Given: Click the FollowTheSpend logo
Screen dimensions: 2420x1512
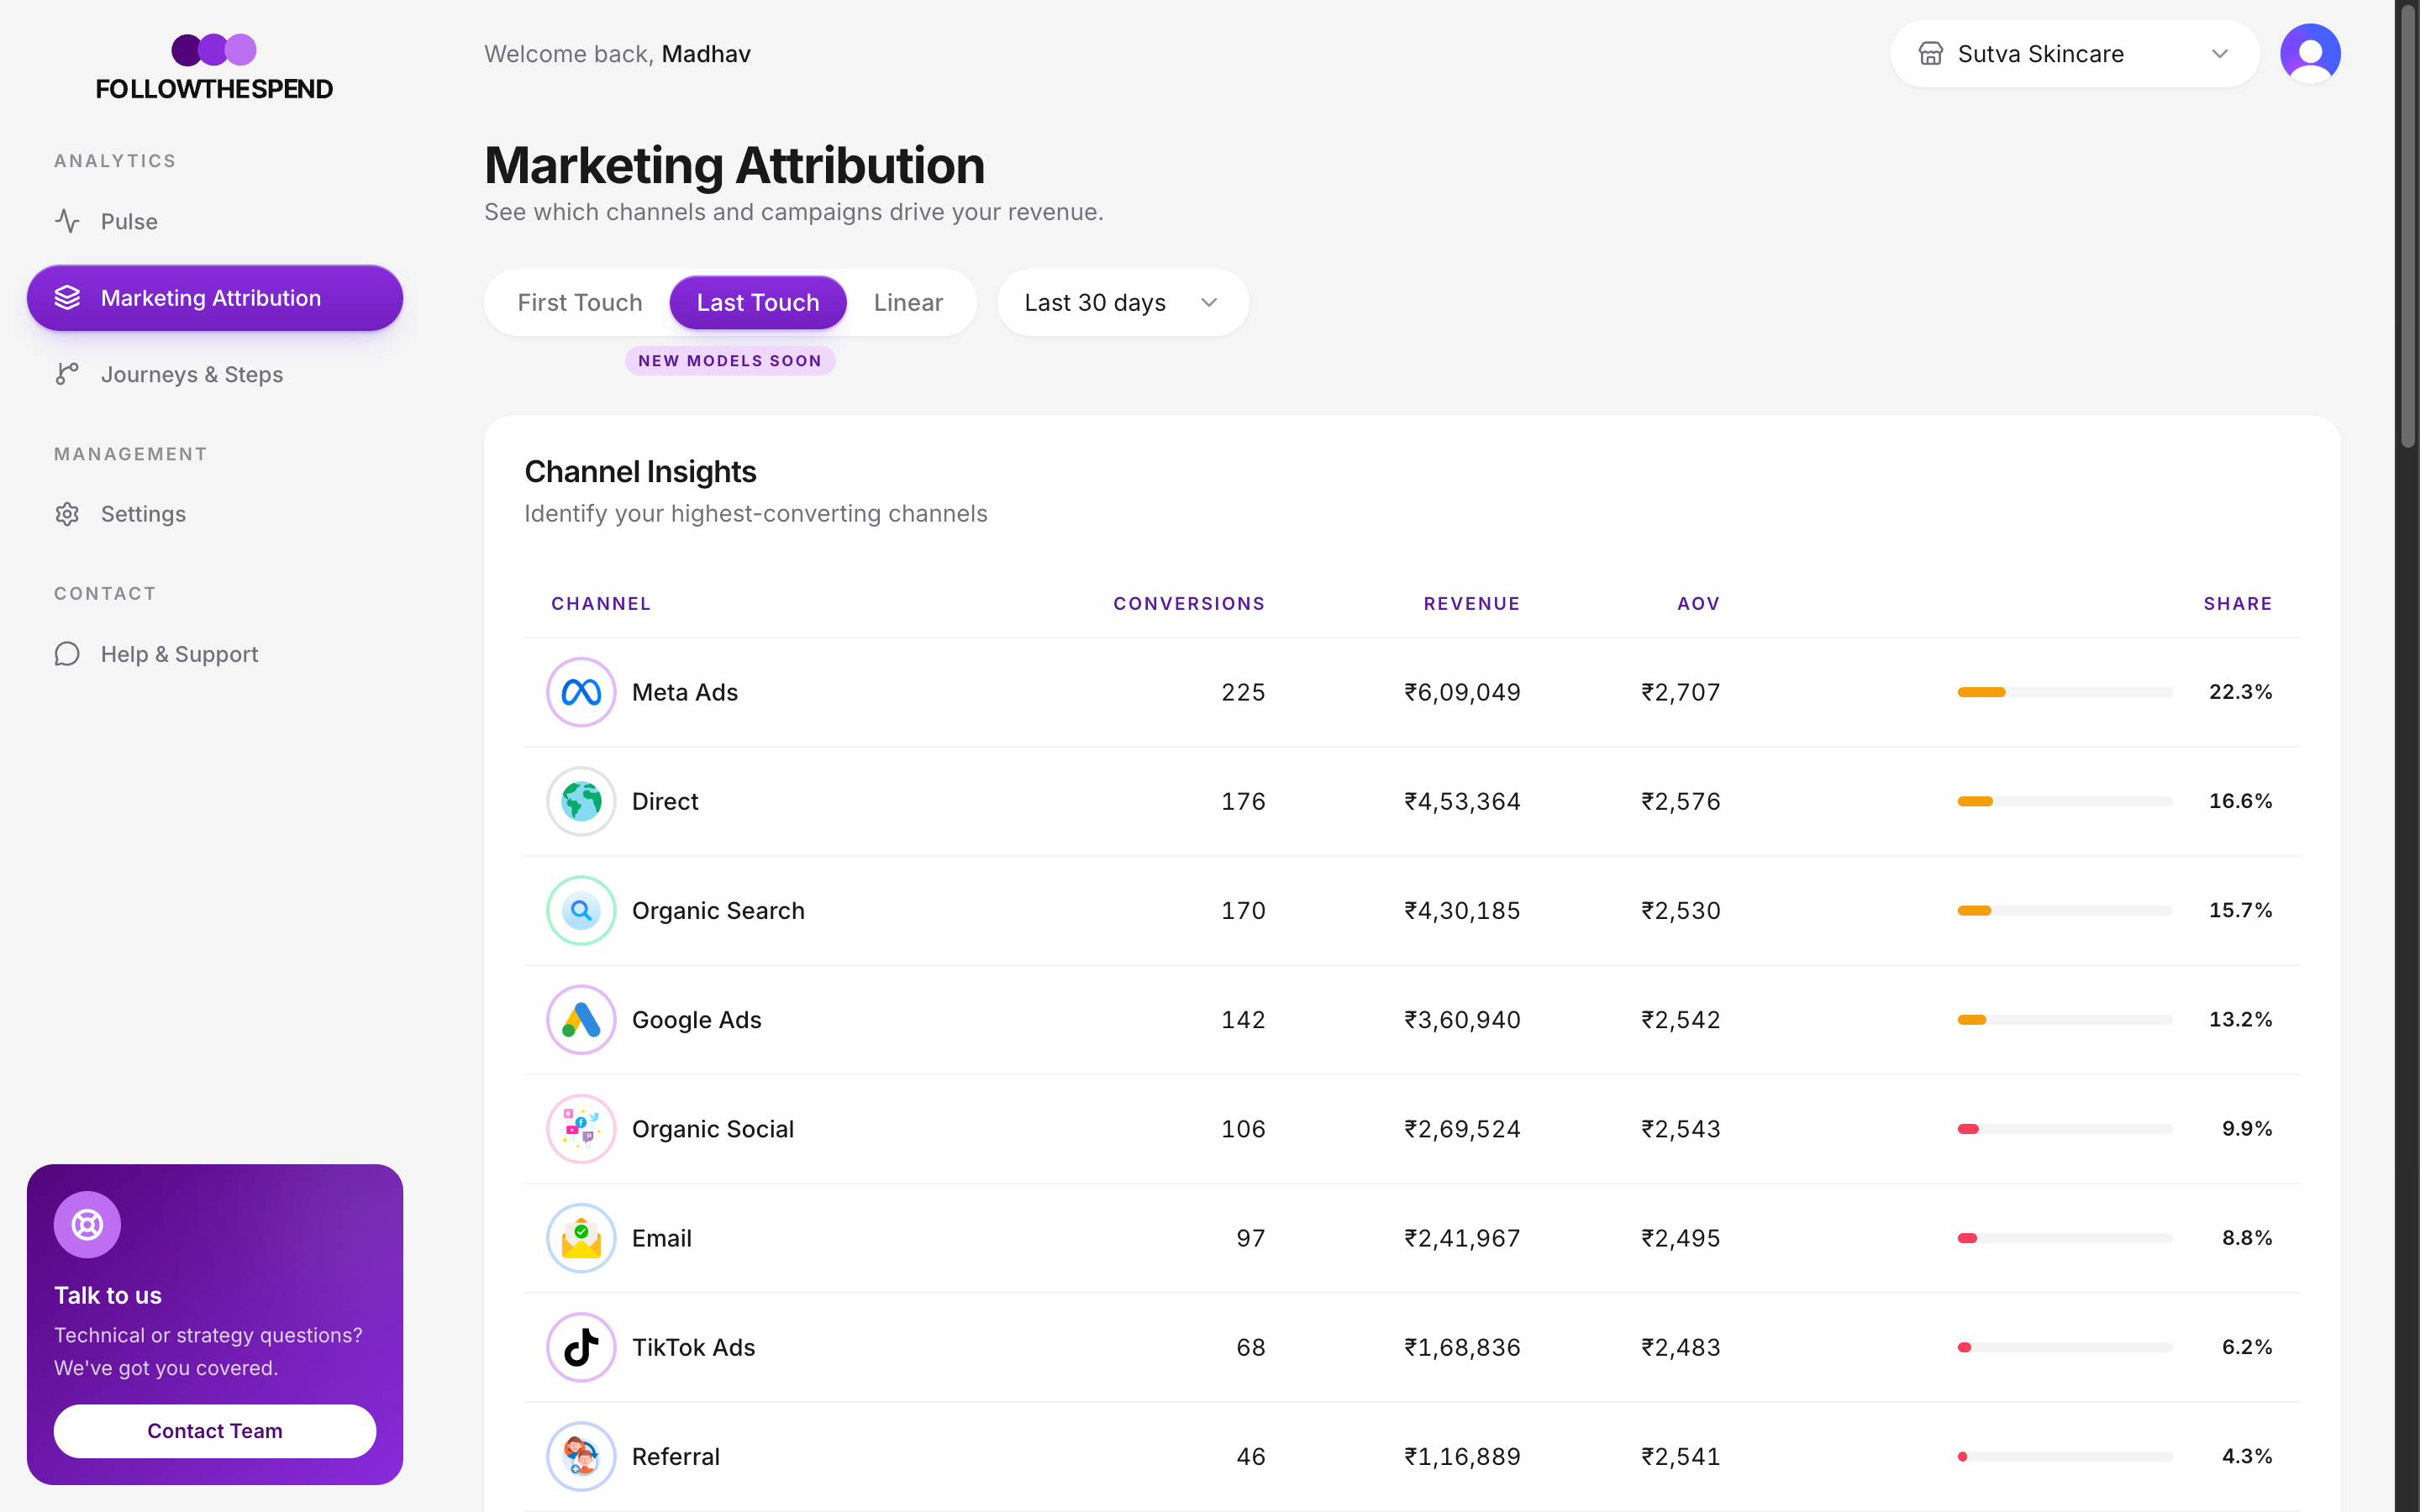Looking at the screenshot, I should [x=214, y=69].
